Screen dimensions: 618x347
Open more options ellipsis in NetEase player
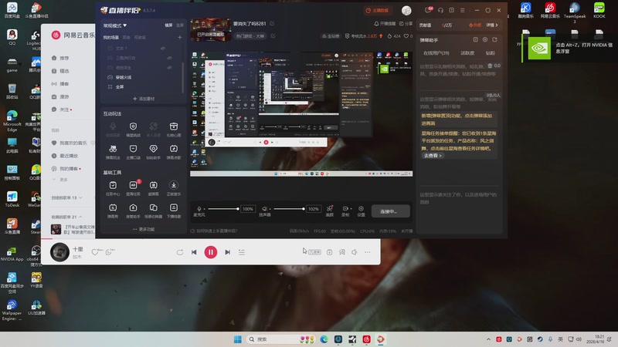[368, 252]
